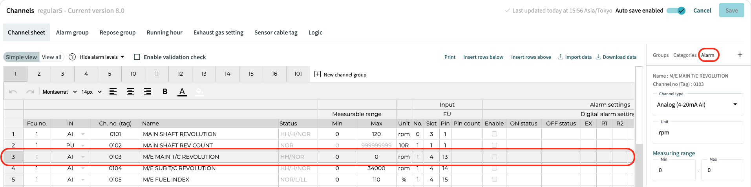The image size is (751, 187).
Task: Select Simple view mode
Action: pyautogui.click(x=22, y=57)
